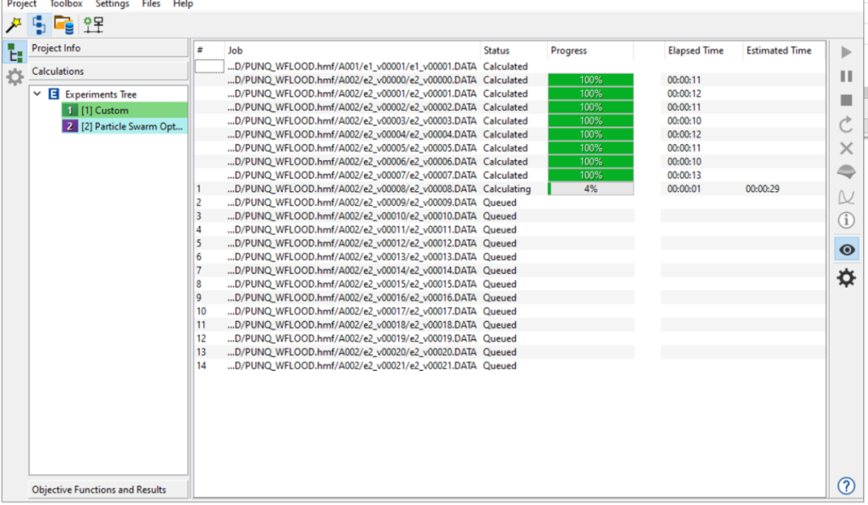
Task: Open the Settings menu
Action: click(x=112, y=4)
